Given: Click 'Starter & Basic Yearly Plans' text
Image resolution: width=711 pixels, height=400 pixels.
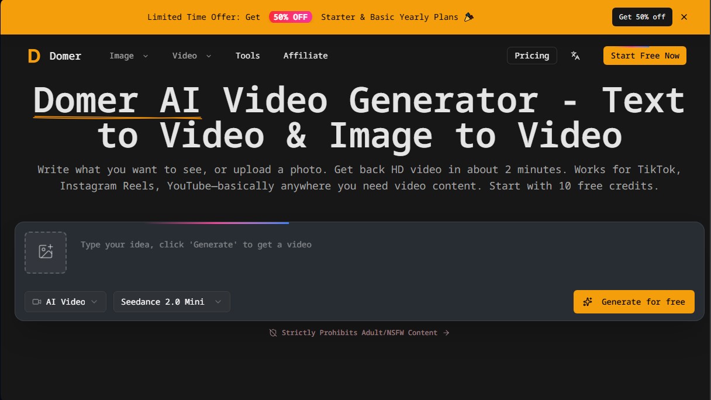Looking at the screenshot, I should (390, 17).
